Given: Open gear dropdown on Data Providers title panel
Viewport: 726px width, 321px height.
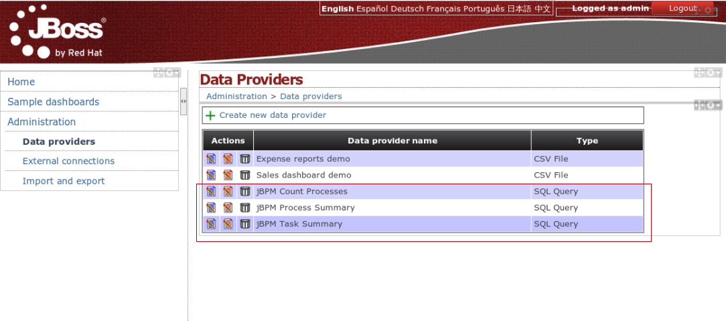Looking at the screenshot, I should tap(713, 73).
